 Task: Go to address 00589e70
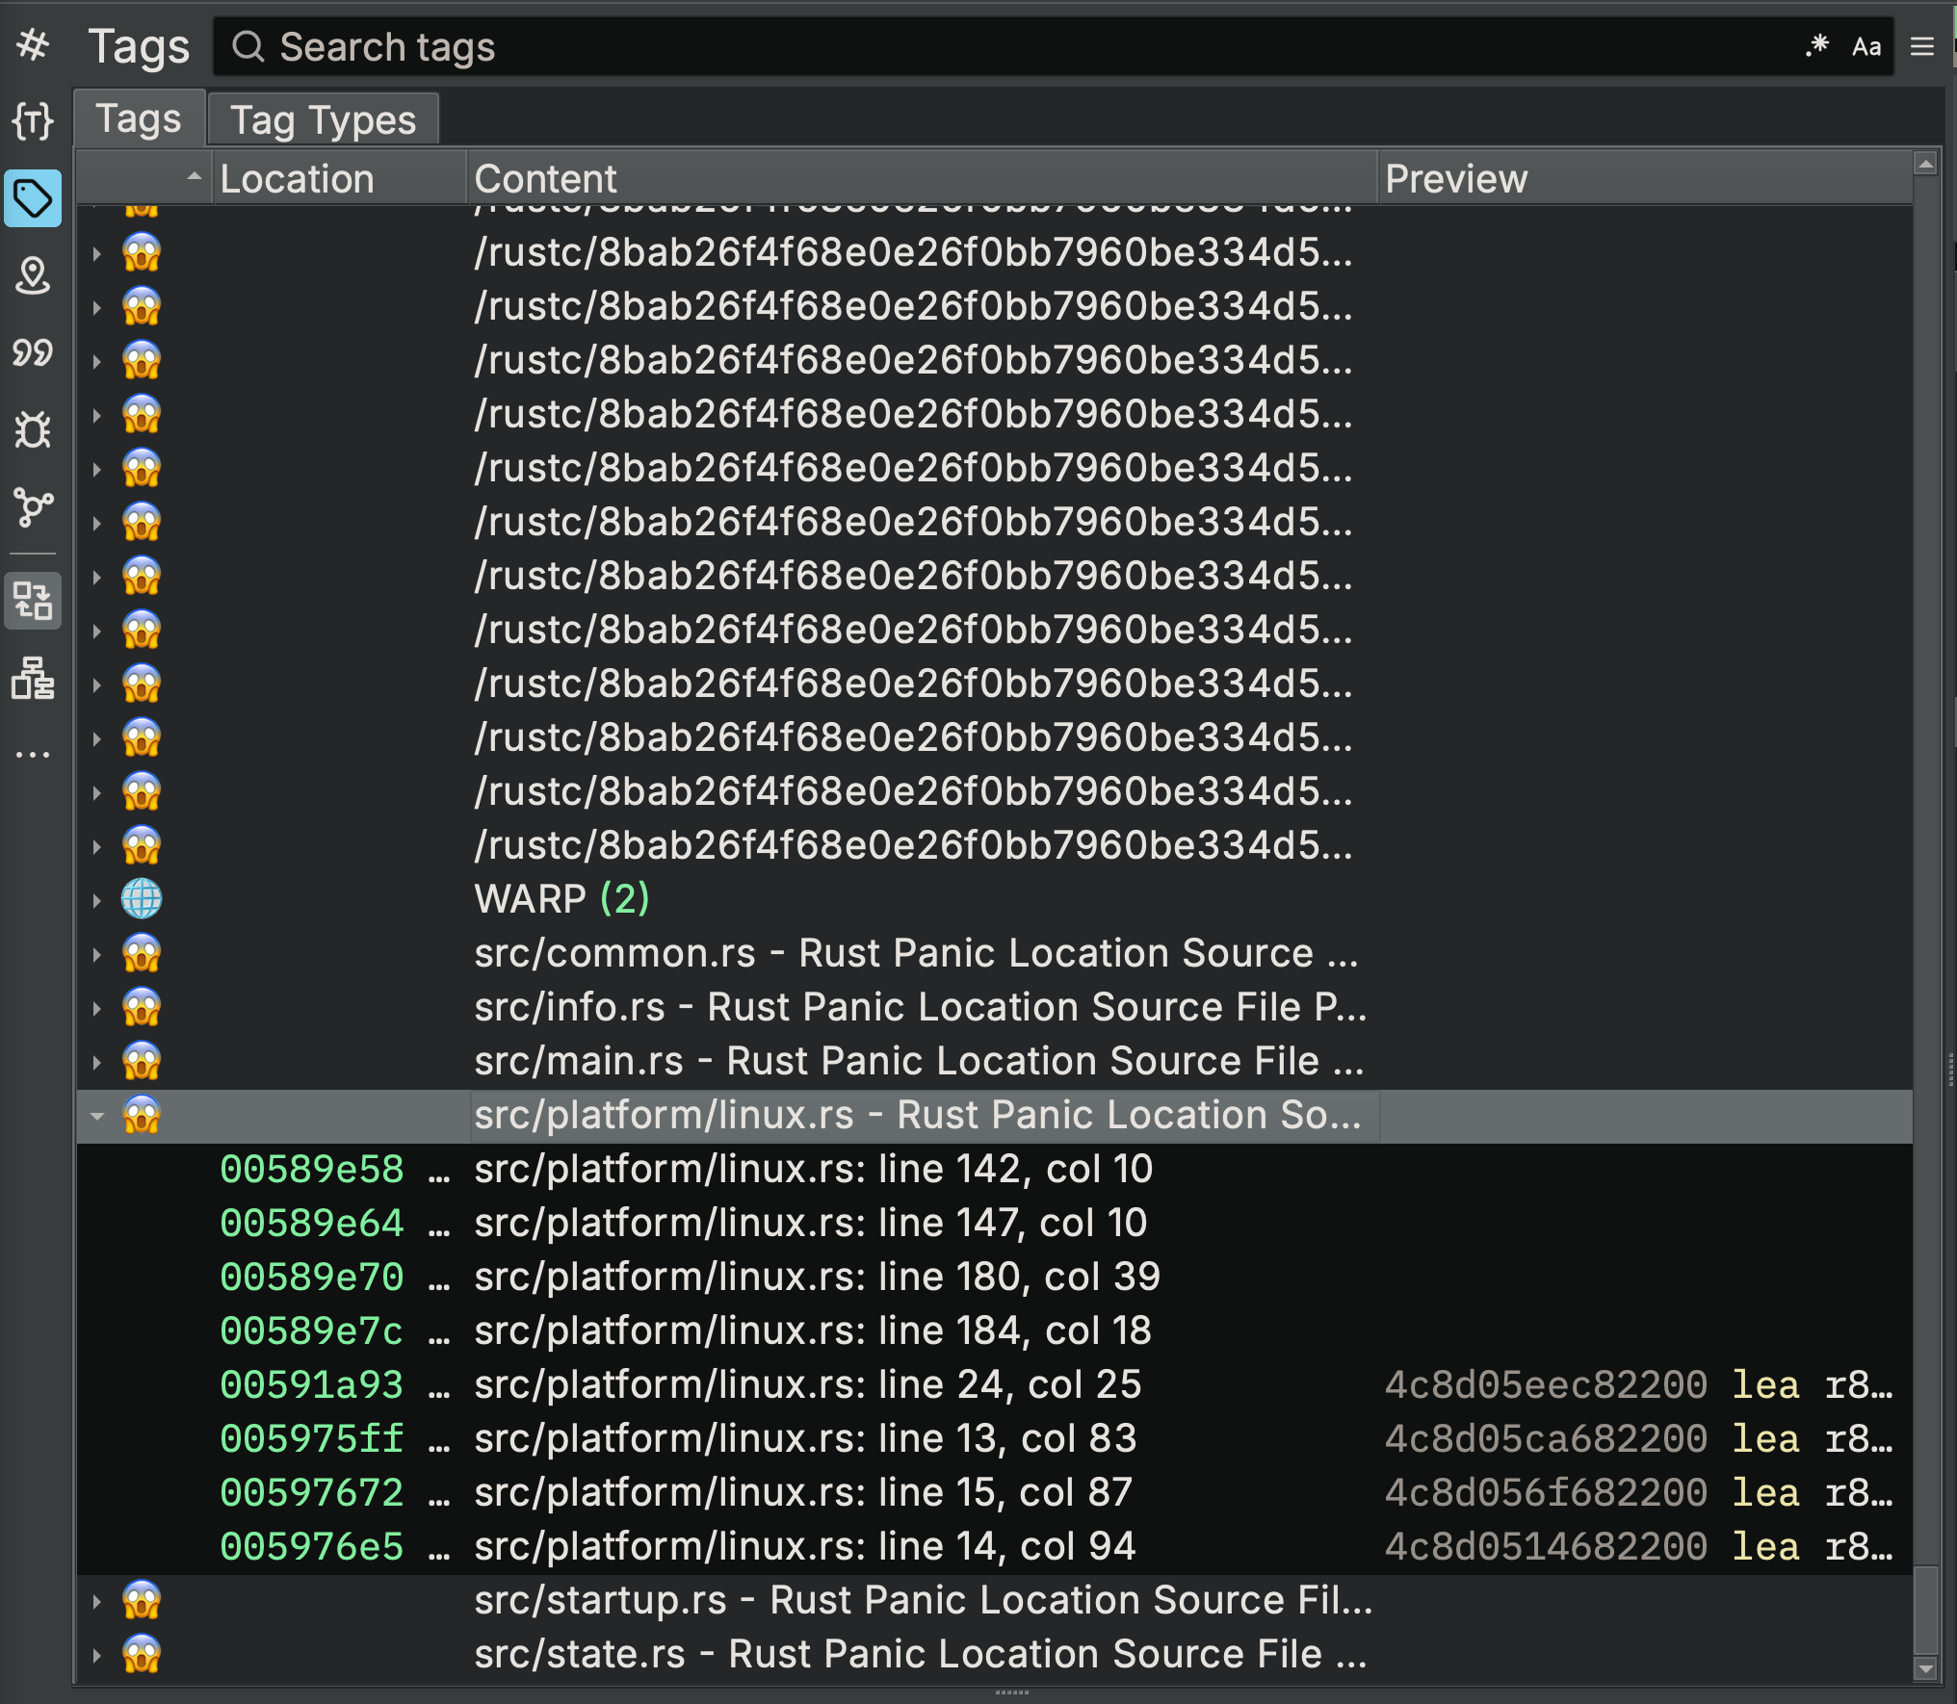(311, 1277)
